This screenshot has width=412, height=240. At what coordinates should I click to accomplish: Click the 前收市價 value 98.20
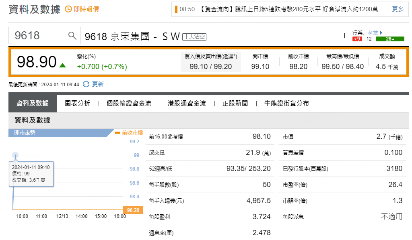pos(299,67)
